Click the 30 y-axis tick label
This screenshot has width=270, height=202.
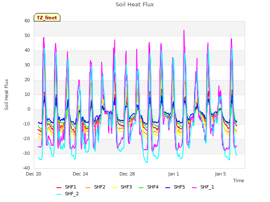27,65
